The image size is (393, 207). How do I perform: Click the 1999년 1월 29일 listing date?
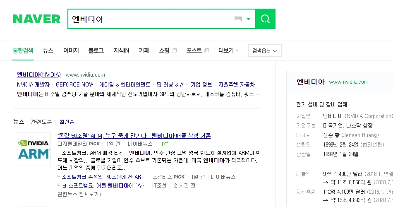[x=340, y=154]
